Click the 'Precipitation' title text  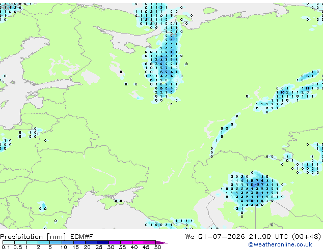(x=21, y=237)
